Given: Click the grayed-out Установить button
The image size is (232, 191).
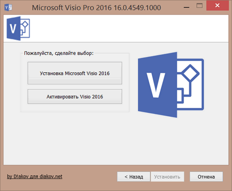Looking at the screenshot, I should [x=167, y=176].
